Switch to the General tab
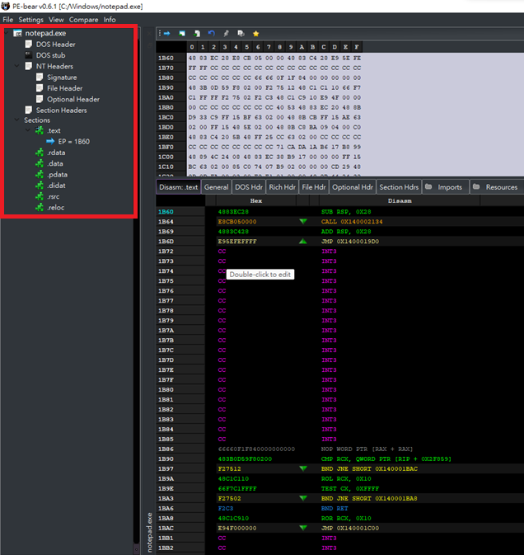 click(x=216, y=187)
